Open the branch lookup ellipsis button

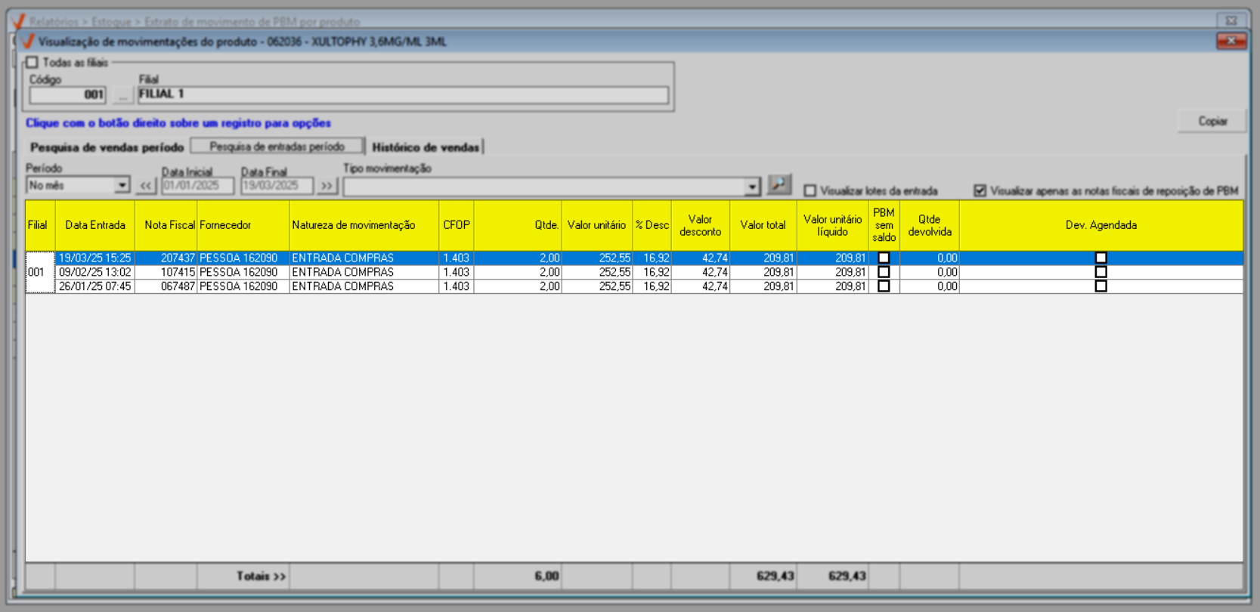[x=122, y=95]
